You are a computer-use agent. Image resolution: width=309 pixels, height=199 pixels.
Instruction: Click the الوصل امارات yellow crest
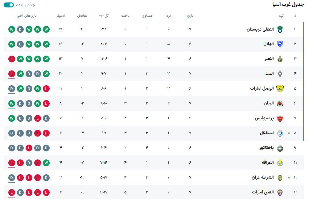coord(280,88)
